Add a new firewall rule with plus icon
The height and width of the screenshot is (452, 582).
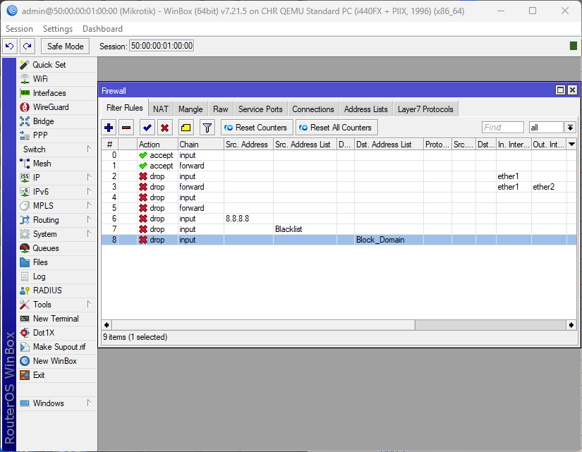[x=109, y=128]
